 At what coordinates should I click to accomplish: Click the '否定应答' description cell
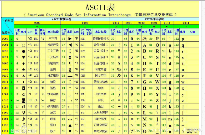(x=101, y=69)
